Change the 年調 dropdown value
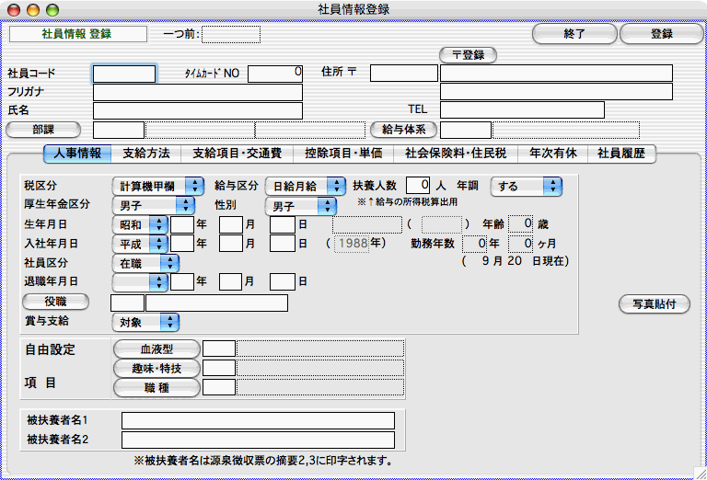 click(526, 186)
